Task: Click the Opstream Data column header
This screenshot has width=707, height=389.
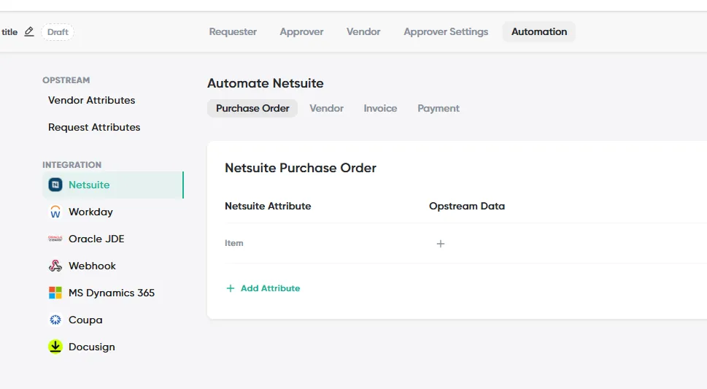Action: click(x=467, y=206)
